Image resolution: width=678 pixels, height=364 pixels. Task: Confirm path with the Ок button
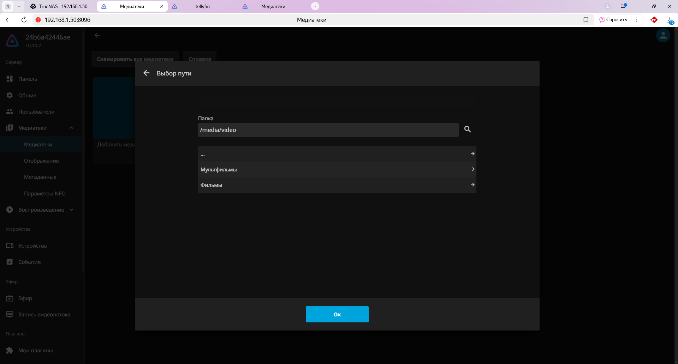(x=337, y=314)
